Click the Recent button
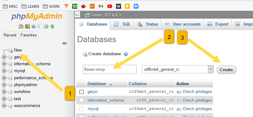 (x=10, y=35)
